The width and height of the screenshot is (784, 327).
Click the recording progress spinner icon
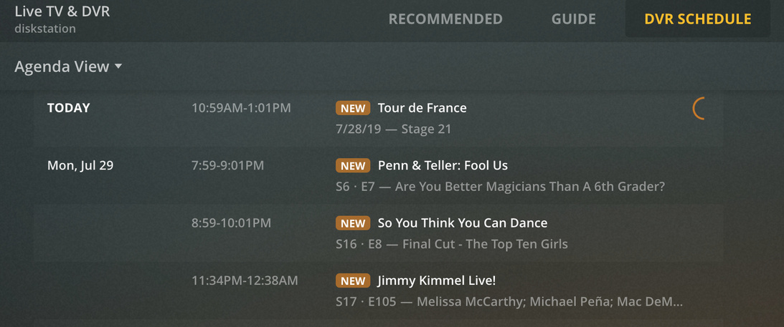(x=699, y=108)
